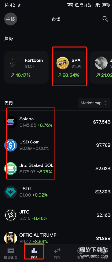Tap the 主钱 account avatar
The height and width of the screenshot is (262, 112).
[x=11, y=19]
